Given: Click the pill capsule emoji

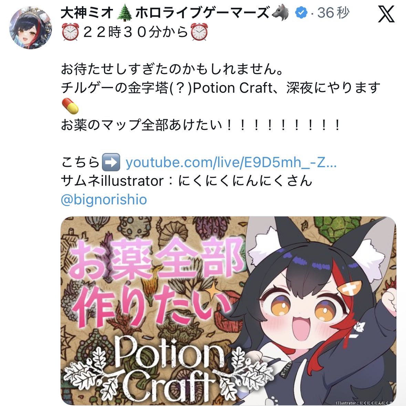Looking at the screenshot, I should (x=70, y=106).
